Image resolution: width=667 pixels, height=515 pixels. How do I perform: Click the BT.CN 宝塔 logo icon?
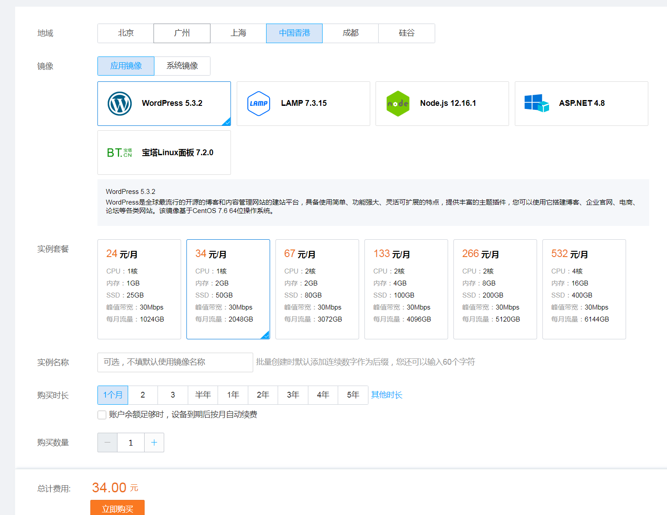[120, 153]
